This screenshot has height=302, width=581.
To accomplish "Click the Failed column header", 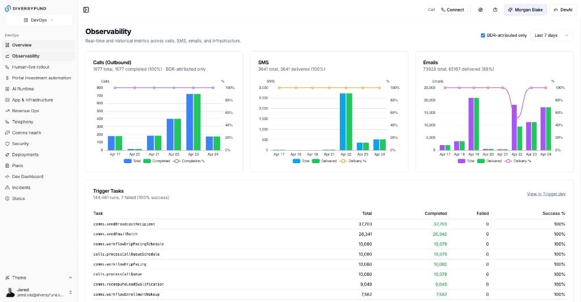I will 482,214.
